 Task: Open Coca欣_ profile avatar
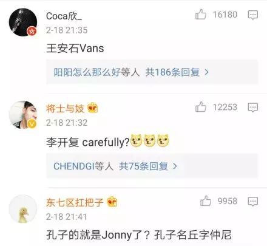coord(23,22)
